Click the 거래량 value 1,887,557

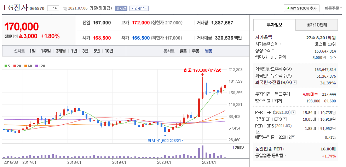click(x=222, y=23)
